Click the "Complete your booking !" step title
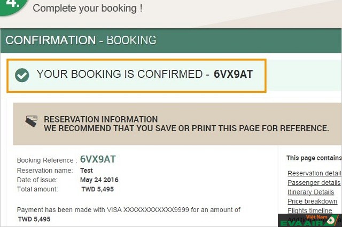342x227 pixels. tap(88, 9)
